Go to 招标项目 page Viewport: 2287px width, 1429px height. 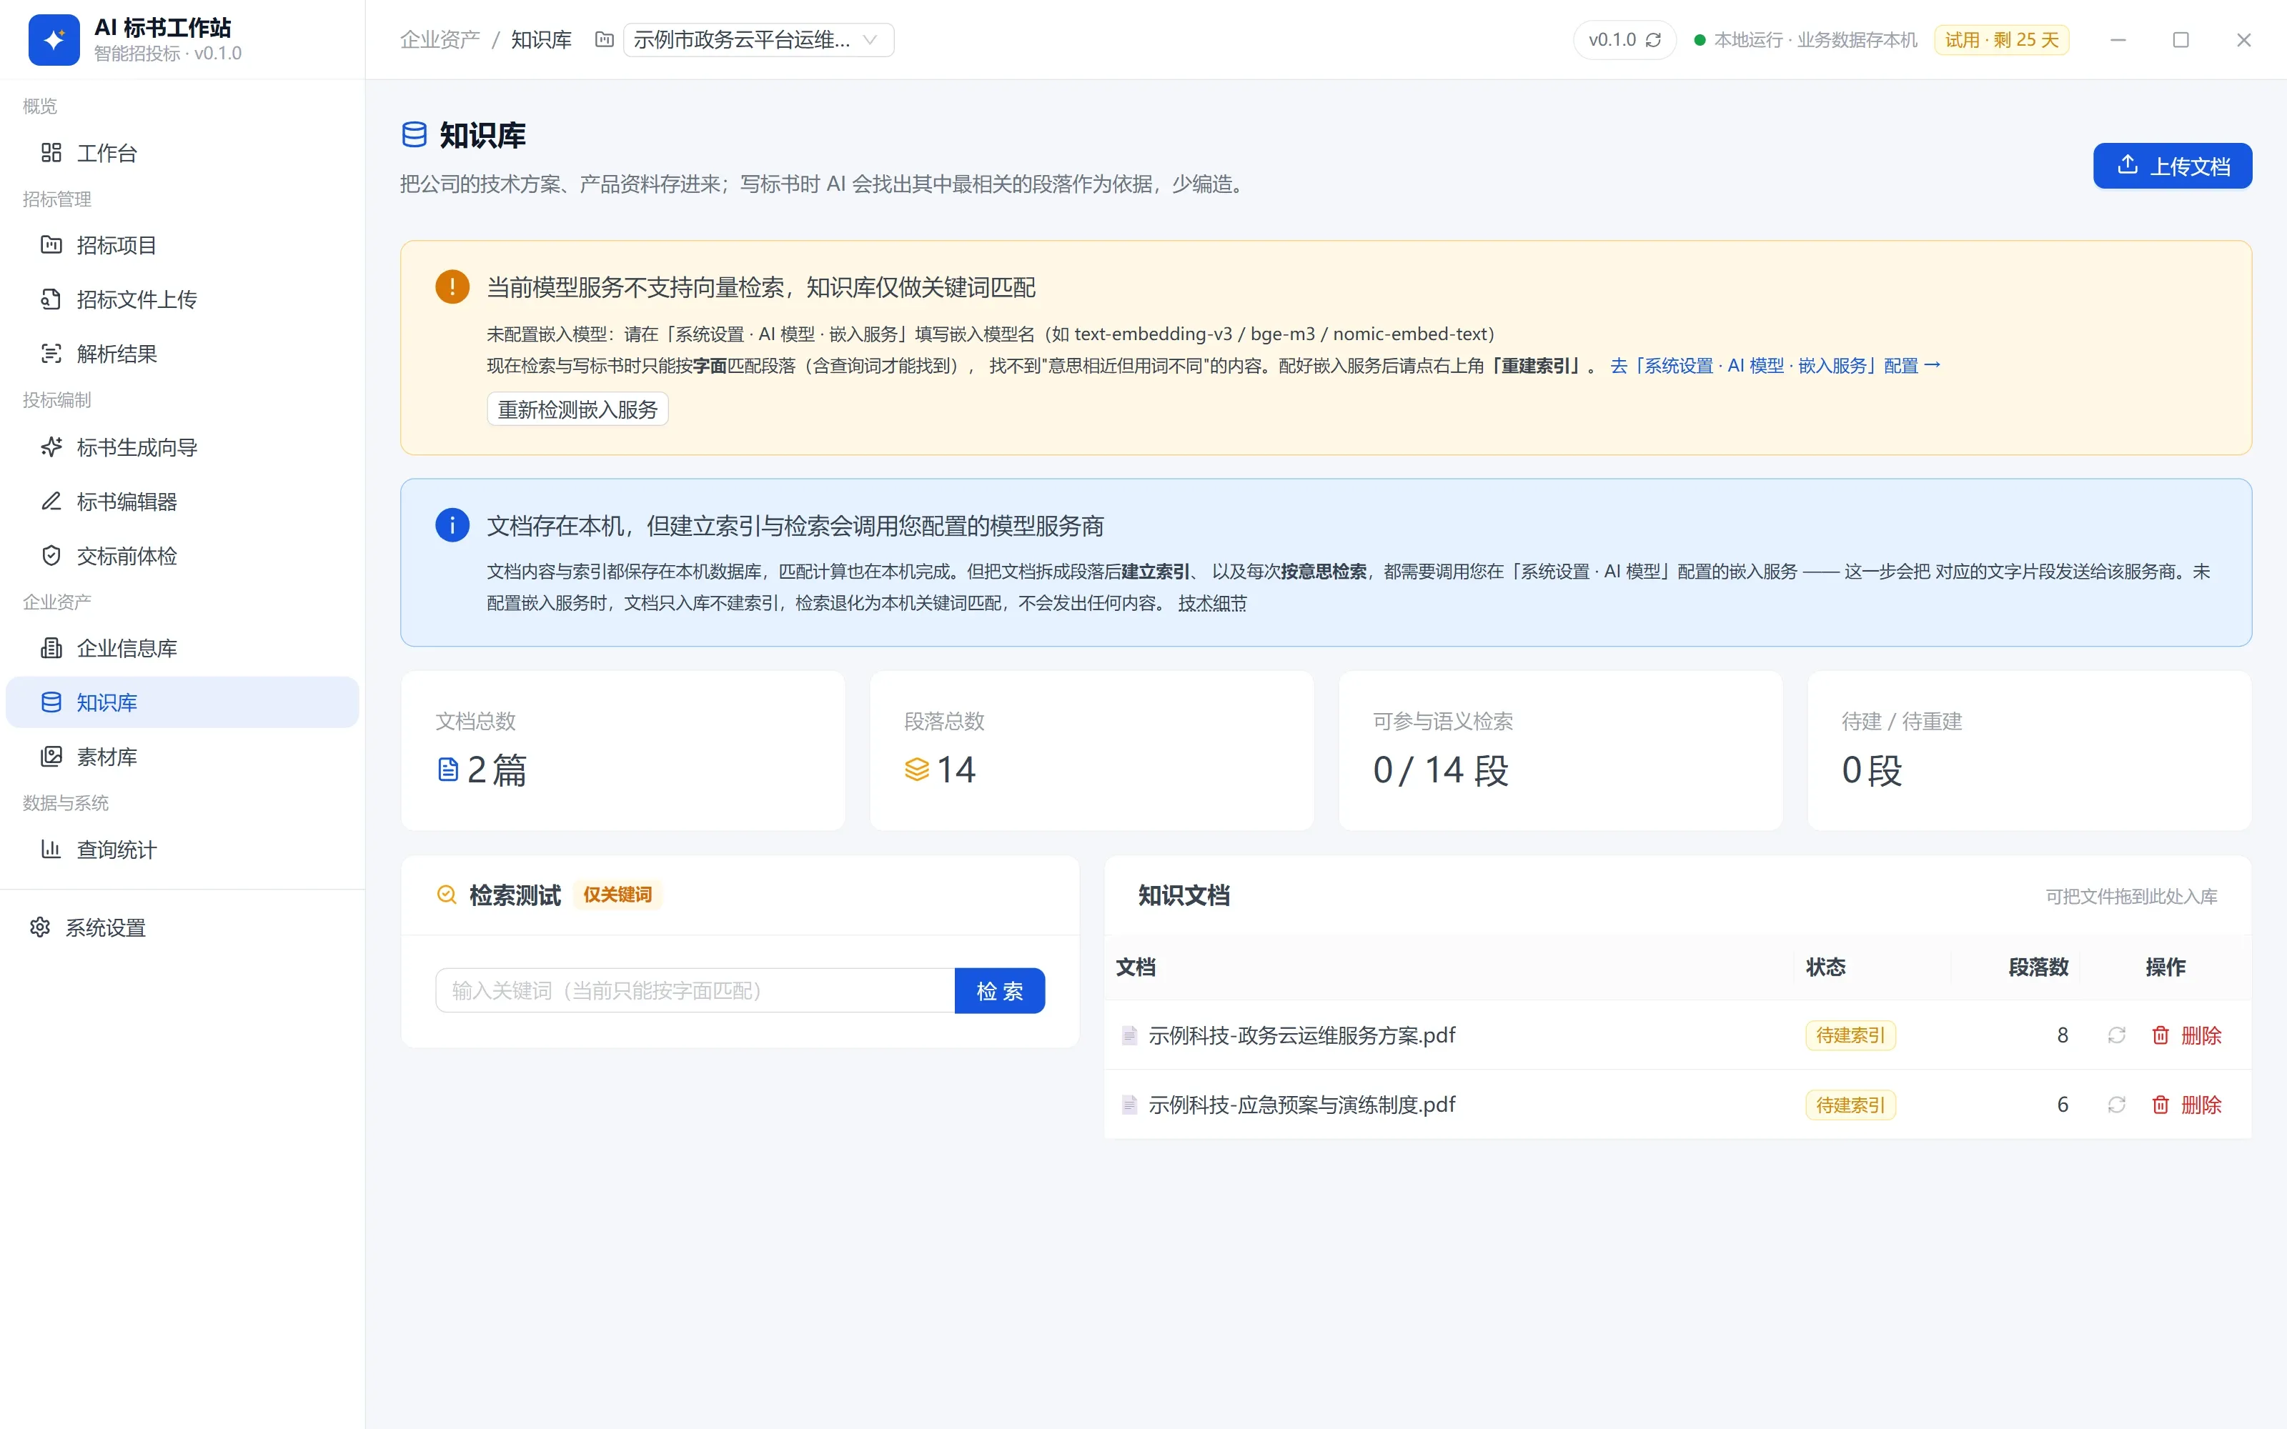182,246
